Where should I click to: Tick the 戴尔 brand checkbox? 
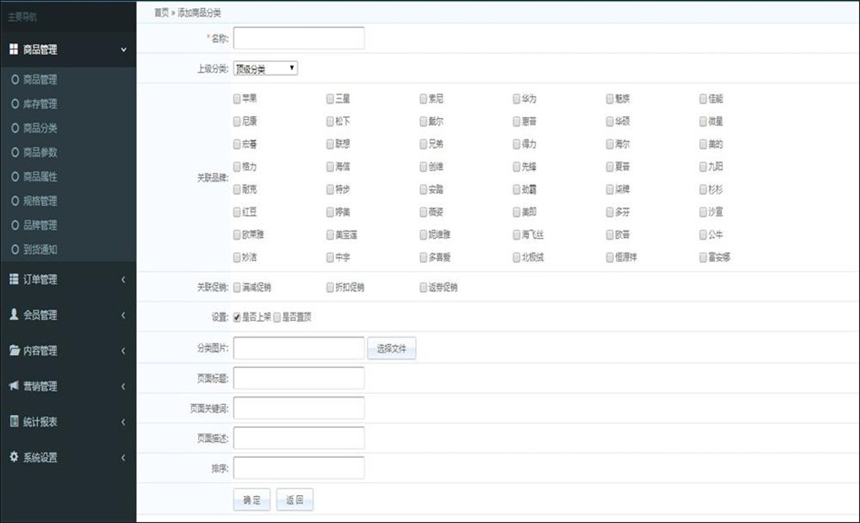tap(423, 121)
